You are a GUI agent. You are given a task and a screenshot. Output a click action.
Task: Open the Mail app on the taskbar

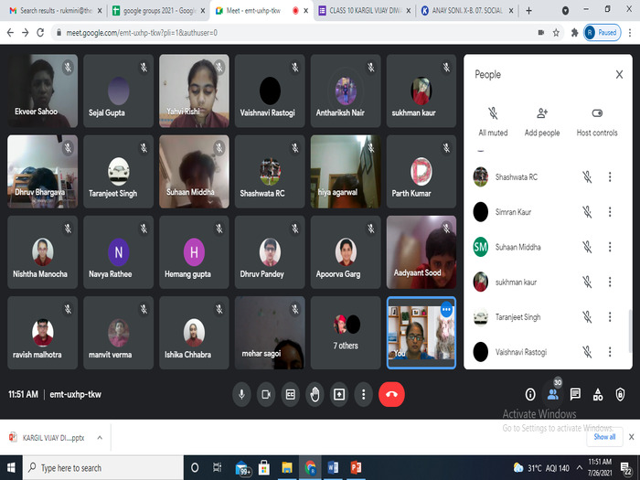click(x=242, y=468)
